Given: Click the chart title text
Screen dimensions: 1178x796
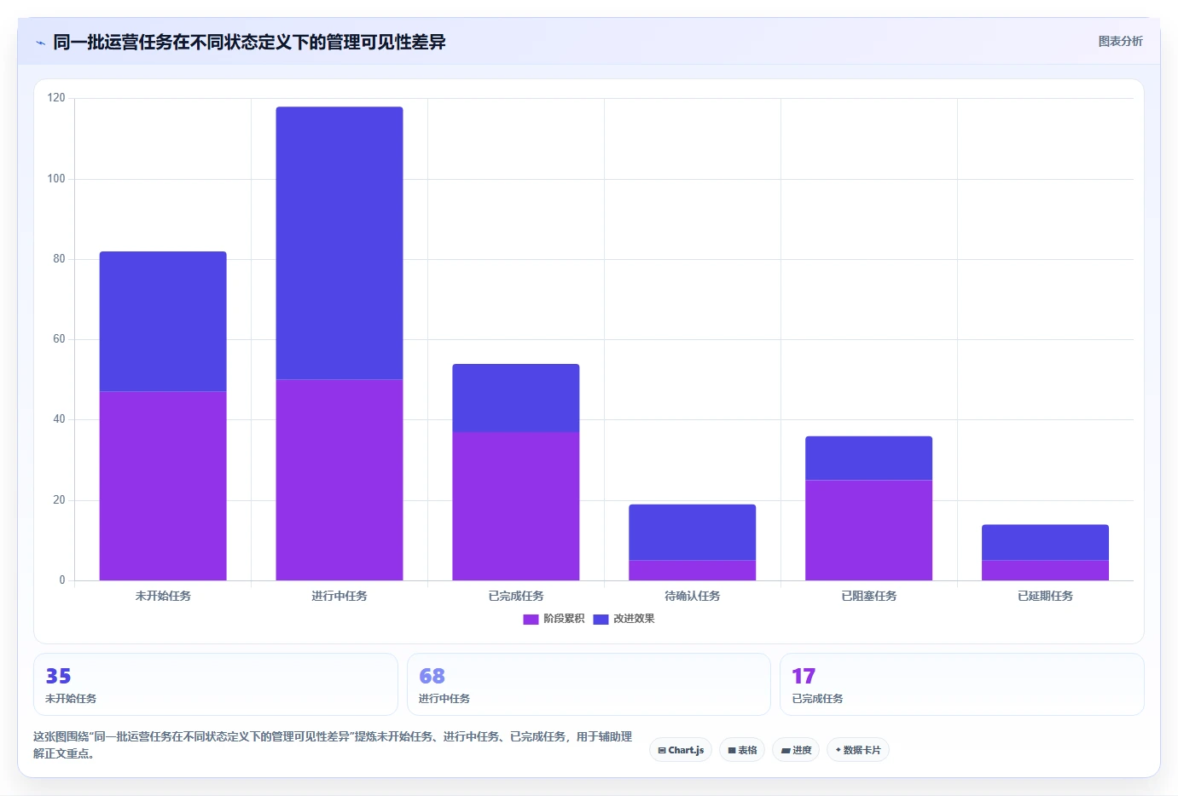Looking at the screenshot, I should [x=249, y=42].
